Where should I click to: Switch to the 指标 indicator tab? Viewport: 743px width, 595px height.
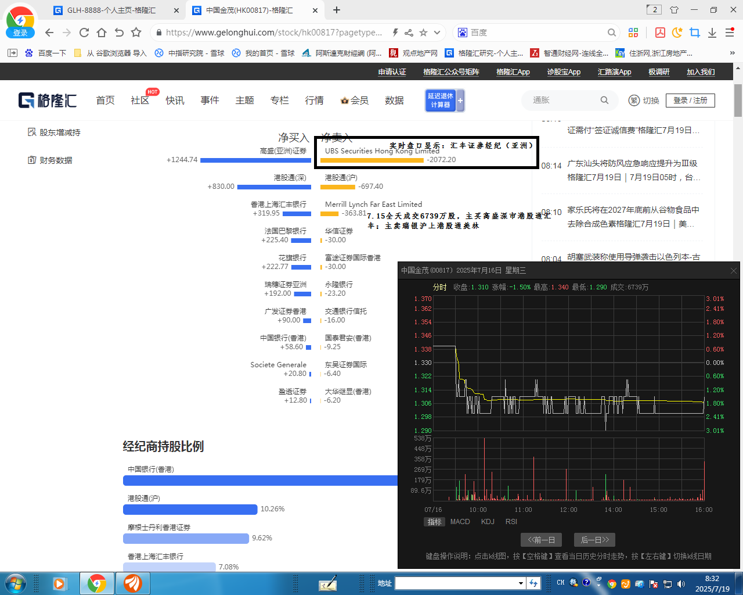(434, 522)
